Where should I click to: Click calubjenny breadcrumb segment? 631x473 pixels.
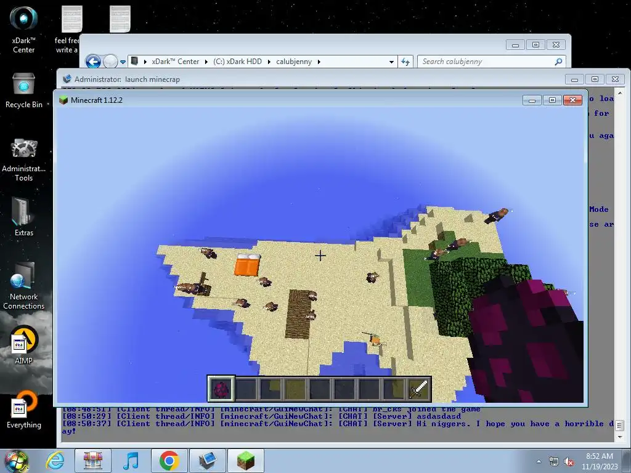tap(294, 62)
